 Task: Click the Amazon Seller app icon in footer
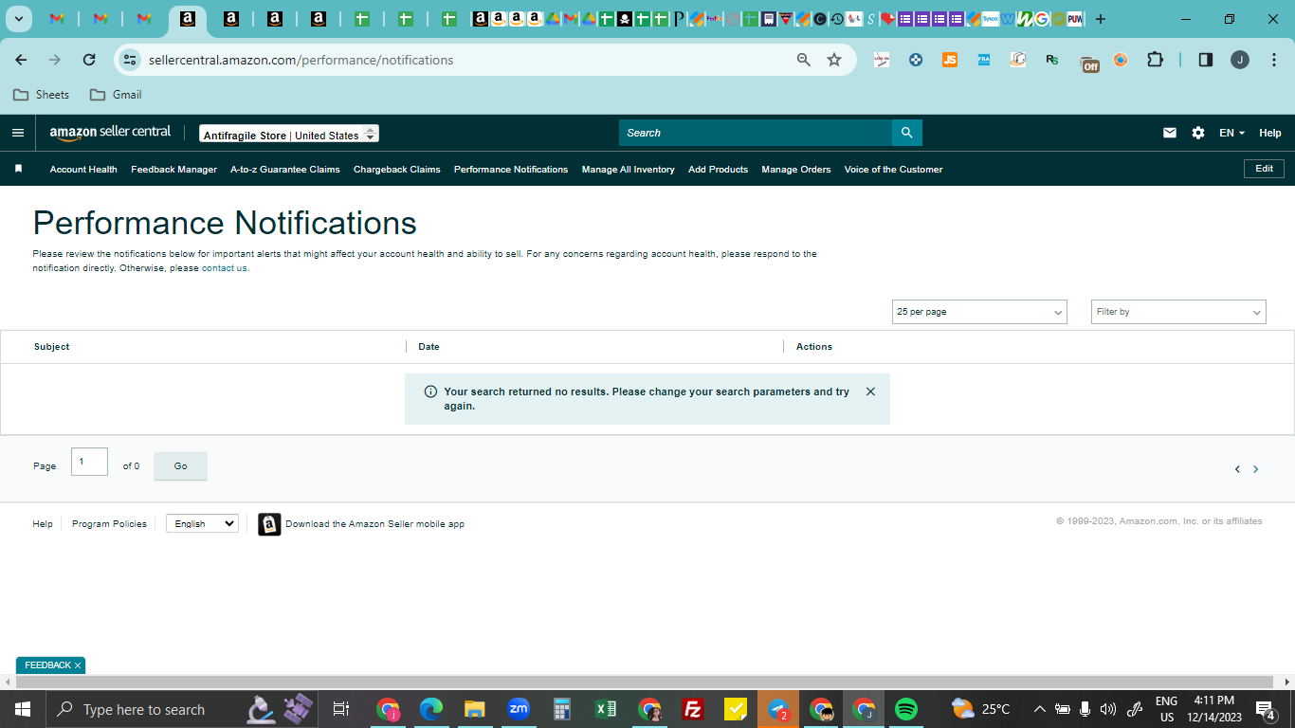[x=269, y=524]
